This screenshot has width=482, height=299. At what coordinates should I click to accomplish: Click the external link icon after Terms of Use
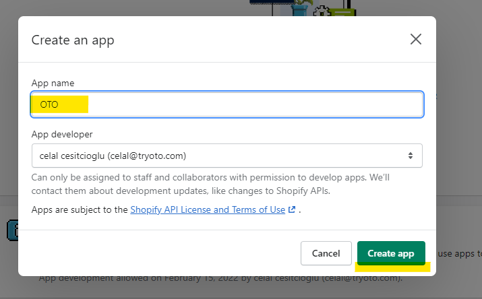coord(292,209)
